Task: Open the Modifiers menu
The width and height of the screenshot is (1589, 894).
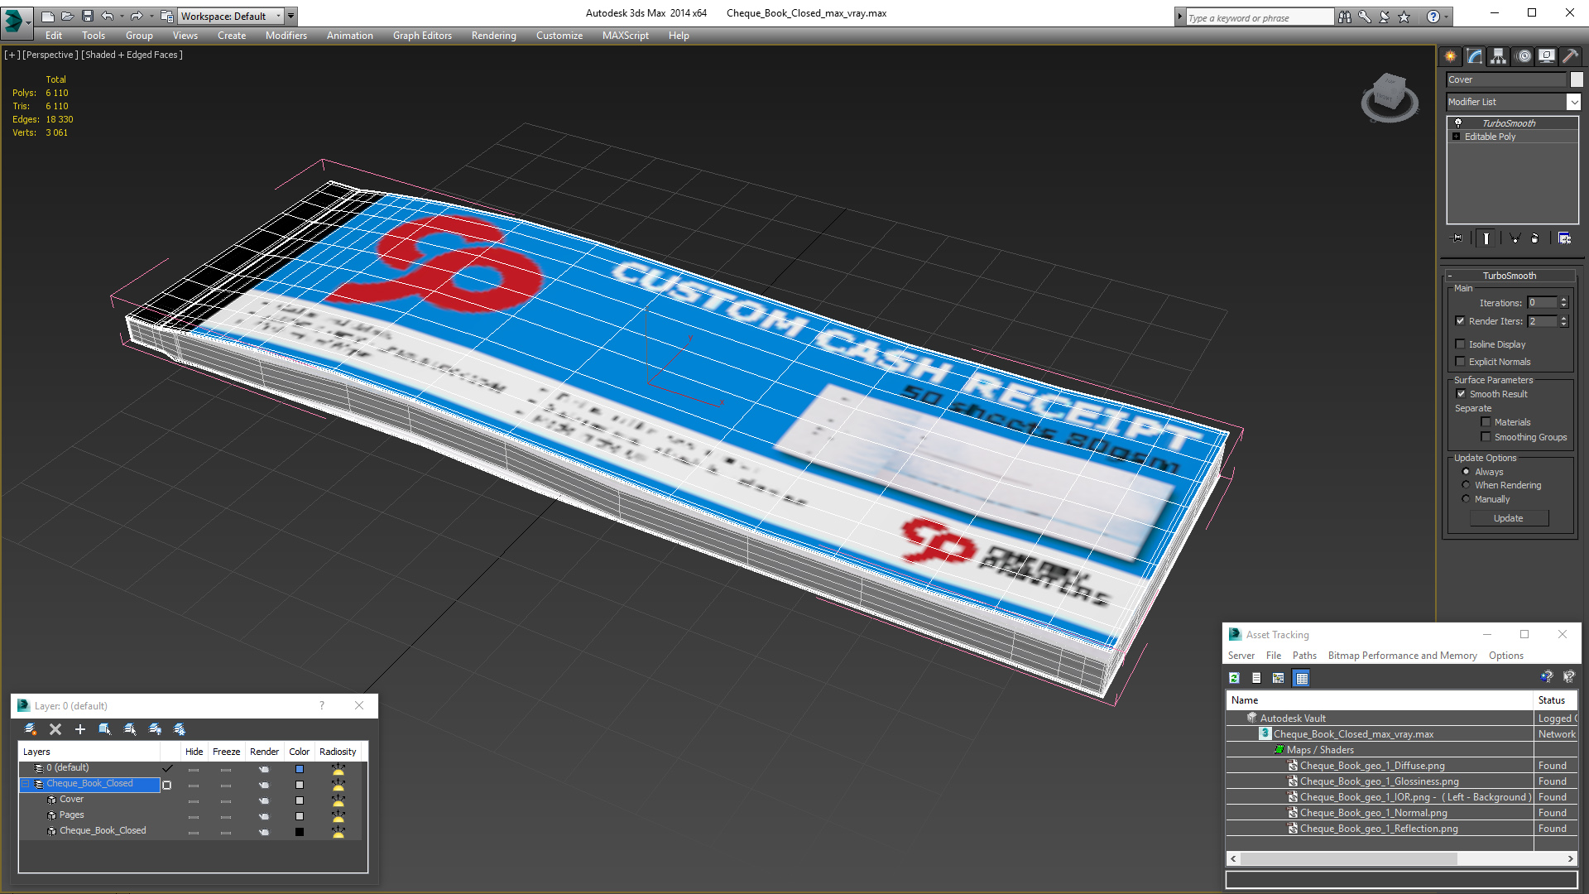Action: [286, 36]
